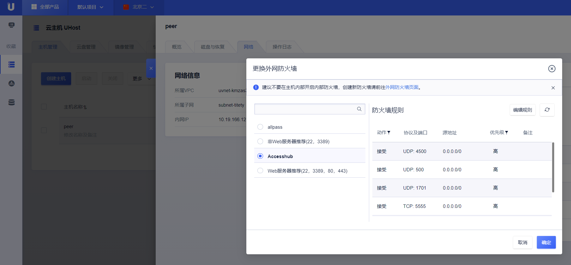
Task: Click 修改名称及备注 under peer
Action: (x=80, y=135)
